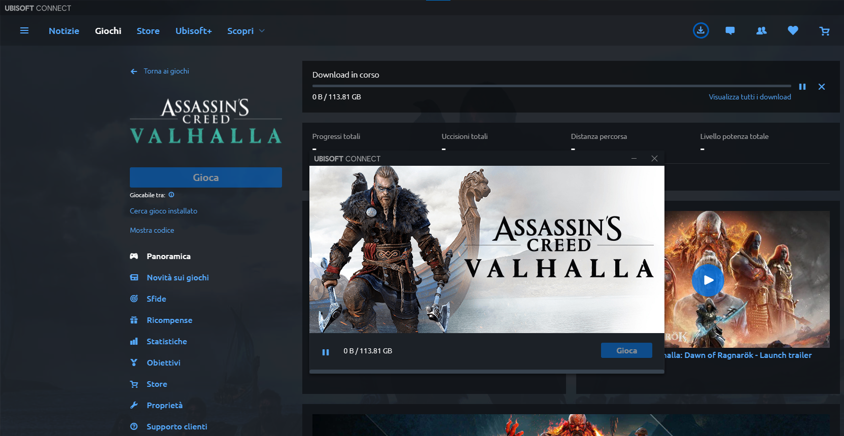
Task: Click the Proprietà wrench icon
Action: pos(134,406)
